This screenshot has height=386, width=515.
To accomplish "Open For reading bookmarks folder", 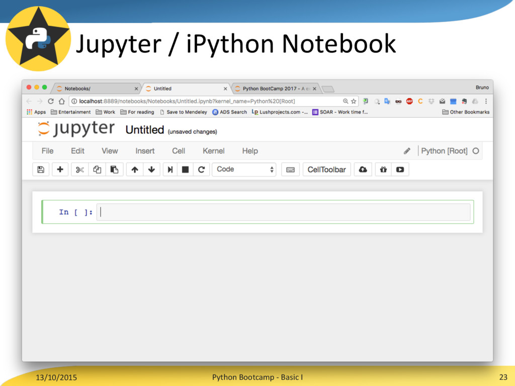I will (x=137, y=112).
